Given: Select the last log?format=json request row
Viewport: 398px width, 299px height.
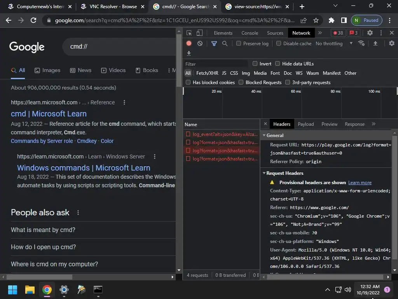Looking at the screenshot, I should tap(221, 159).
